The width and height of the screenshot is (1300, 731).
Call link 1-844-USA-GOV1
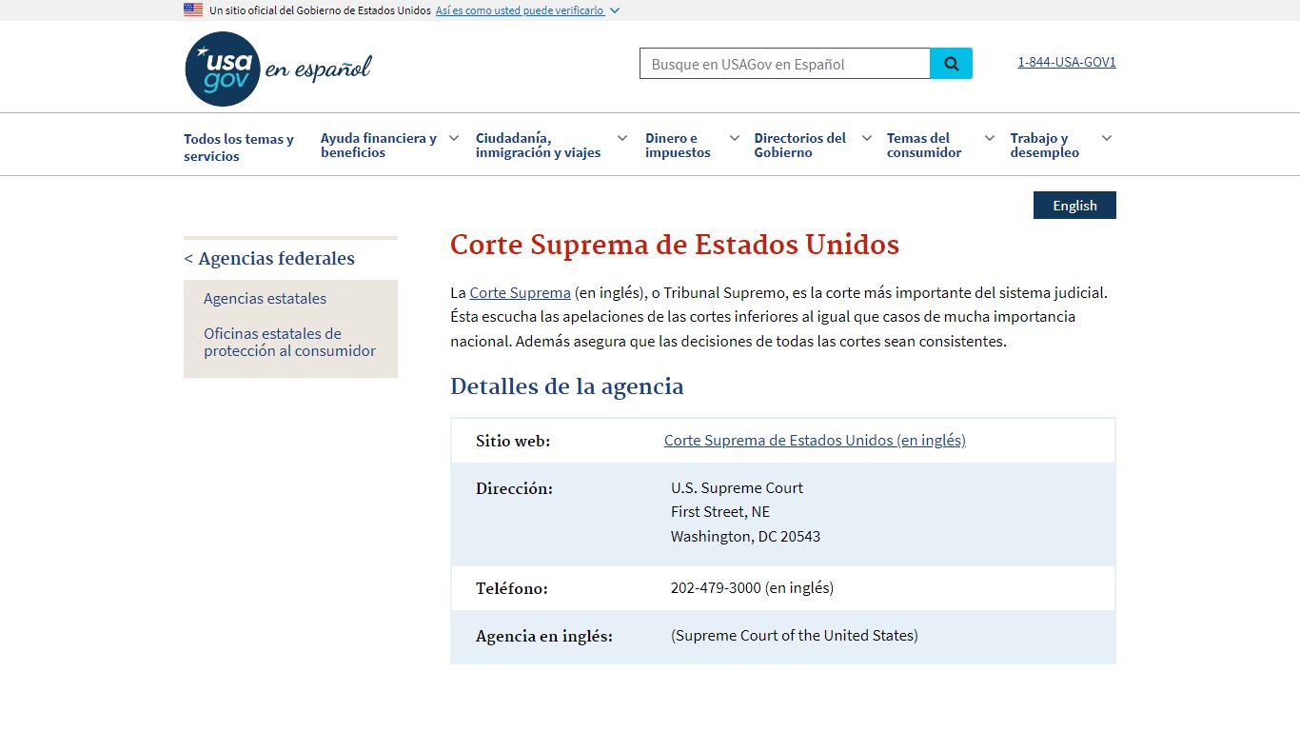[x=1067, y=62]
